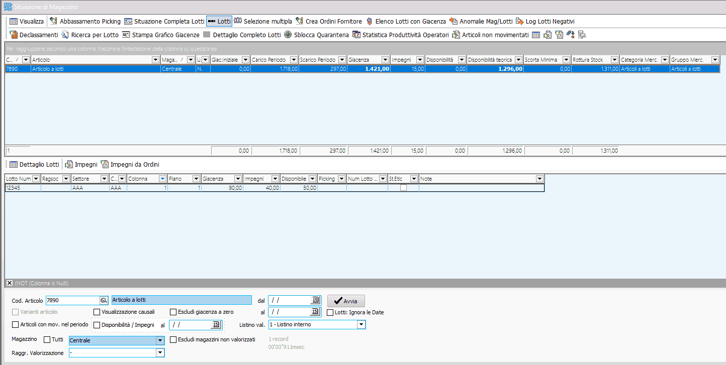Select lot 12345 cell

click(23, 188)
